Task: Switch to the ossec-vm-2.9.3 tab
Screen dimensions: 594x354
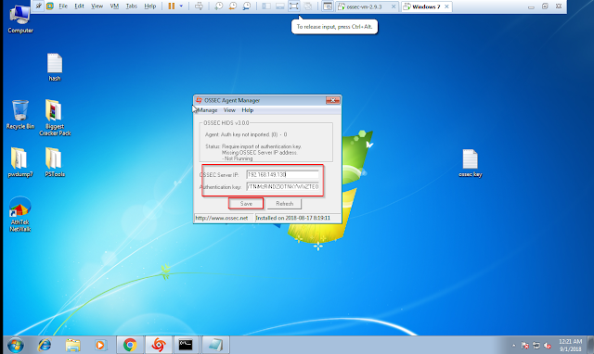Action: pyautogui.click(x=364, y=6)
